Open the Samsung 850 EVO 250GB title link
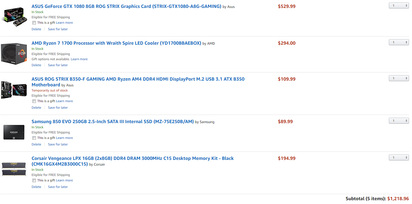 (113, 121)
